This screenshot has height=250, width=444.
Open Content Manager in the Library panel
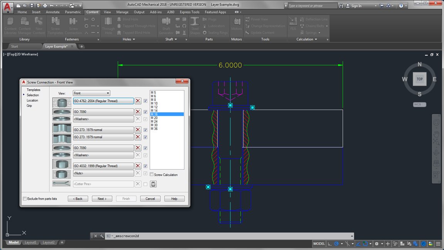click(25, 25)
